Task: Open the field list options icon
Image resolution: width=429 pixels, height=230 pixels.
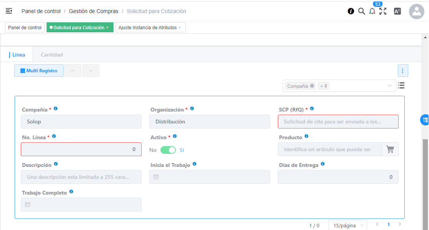Action: (401, 85)
